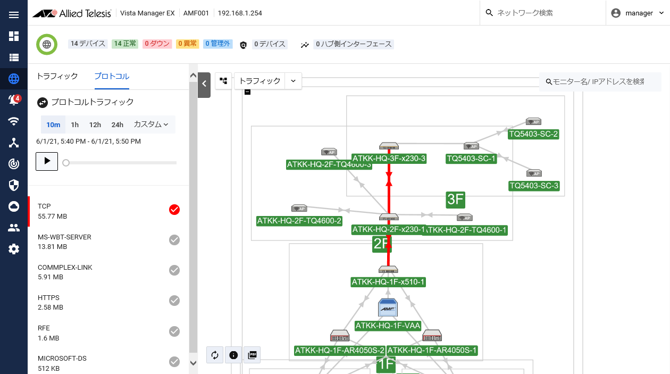Image resolution: width=670 pixels, height=374 pixels.
Task: Enable the MS-WBT-SERVER protocol checkmark
Action: [174, 240]
